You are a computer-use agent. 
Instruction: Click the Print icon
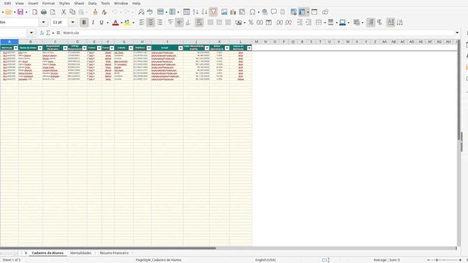[44, 12]
